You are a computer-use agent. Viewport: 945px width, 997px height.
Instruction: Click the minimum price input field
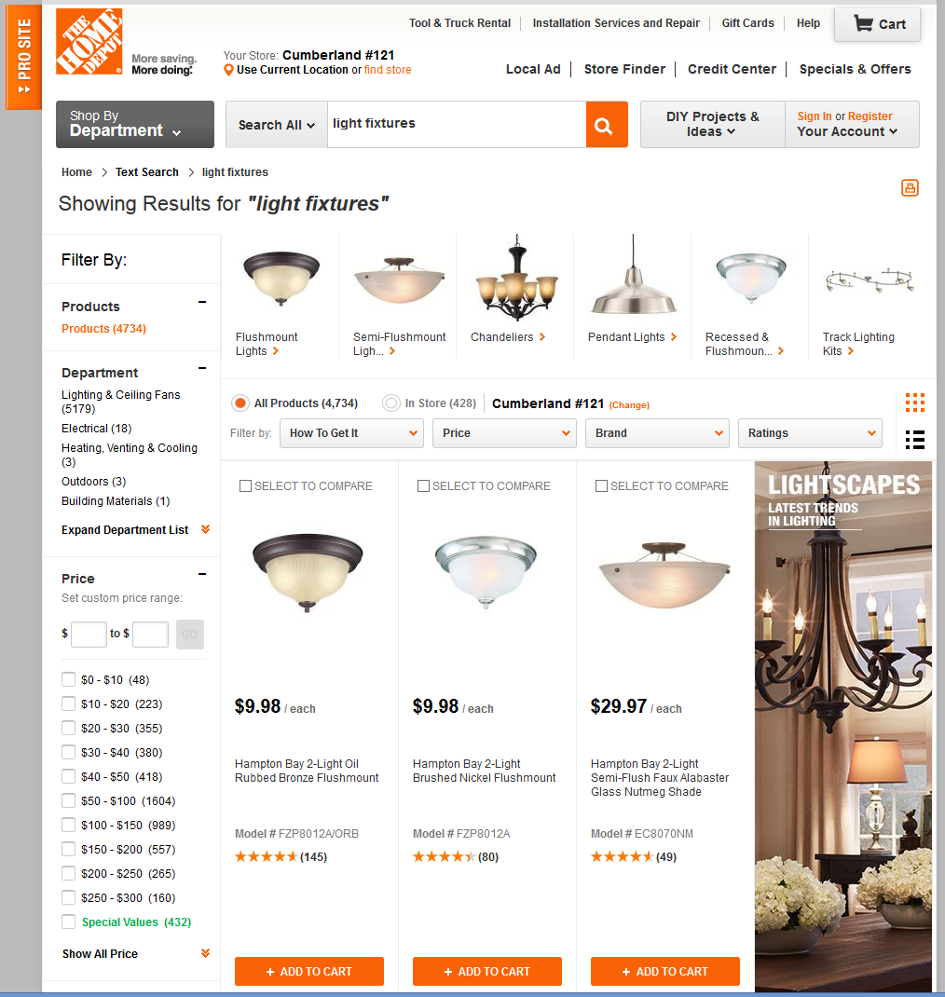pyautogui.click(x=89, y=634)
